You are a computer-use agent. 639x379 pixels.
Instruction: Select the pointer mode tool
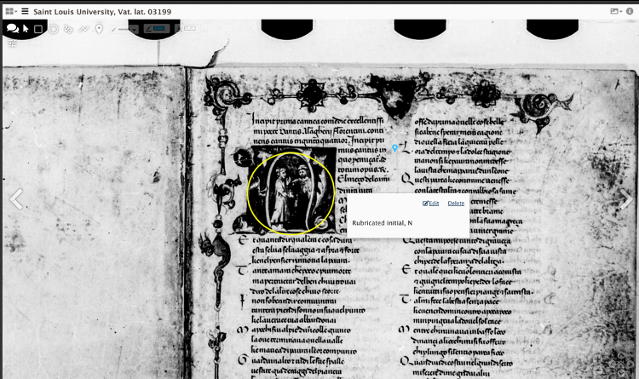tap(26, 28)
